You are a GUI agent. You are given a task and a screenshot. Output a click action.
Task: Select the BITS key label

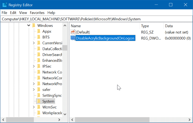point(46,37)
